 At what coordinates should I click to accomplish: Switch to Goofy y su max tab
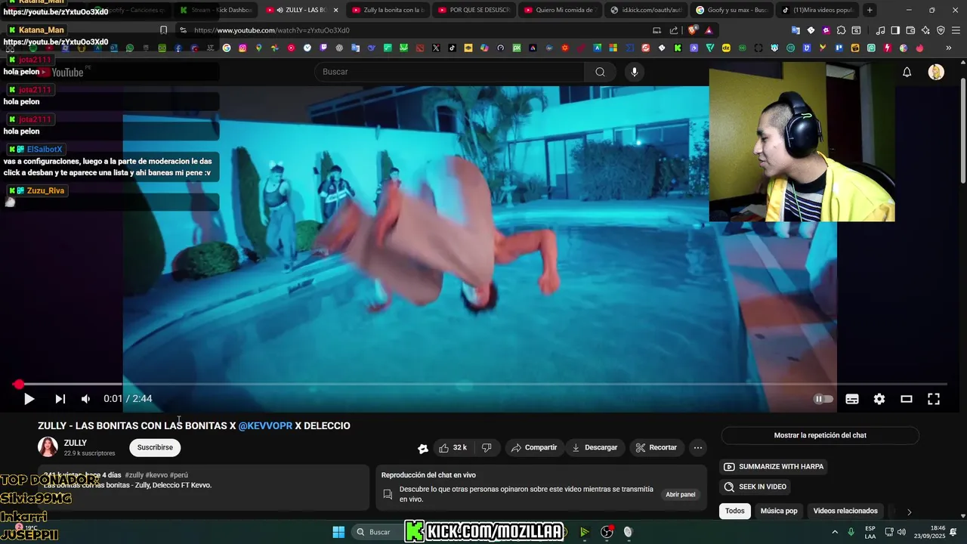(x=731, y=10)
